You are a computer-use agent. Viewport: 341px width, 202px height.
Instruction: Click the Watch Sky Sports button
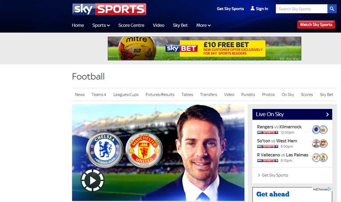point(316,24)
